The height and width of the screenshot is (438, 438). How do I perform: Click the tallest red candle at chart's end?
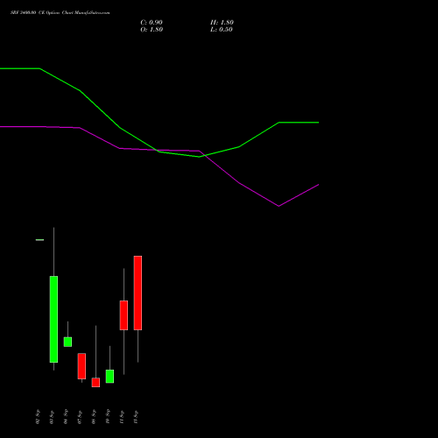click(x=138, y=293)
